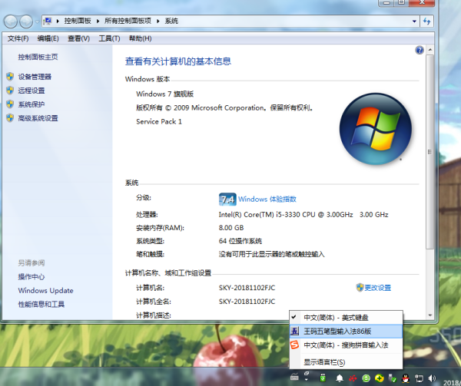Screen dimensions: 461x386
Task: Click the yellow 360 security plus tray icon
Action: click(380, 378)
